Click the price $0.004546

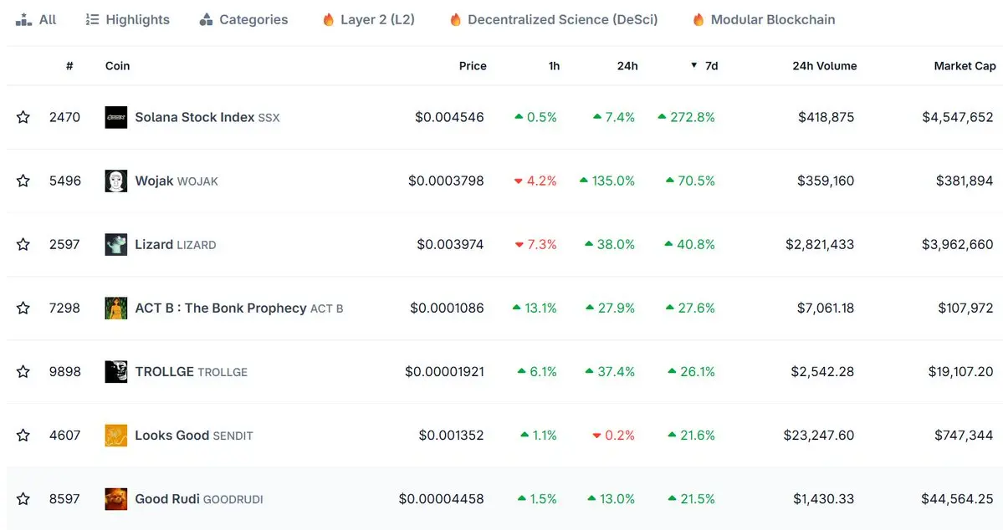click(x=449, y=117)
